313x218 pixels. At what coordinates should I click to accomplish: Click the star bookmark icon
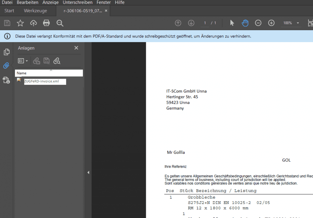(x=20, y=23)
